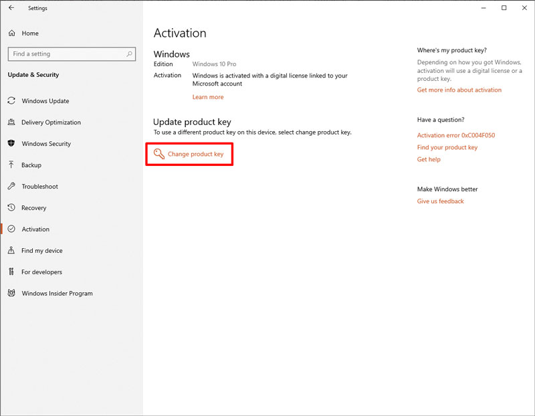Click the Where's my product key? heading
The height and width of the screenshot is (416, 535).
pos(452,50)
